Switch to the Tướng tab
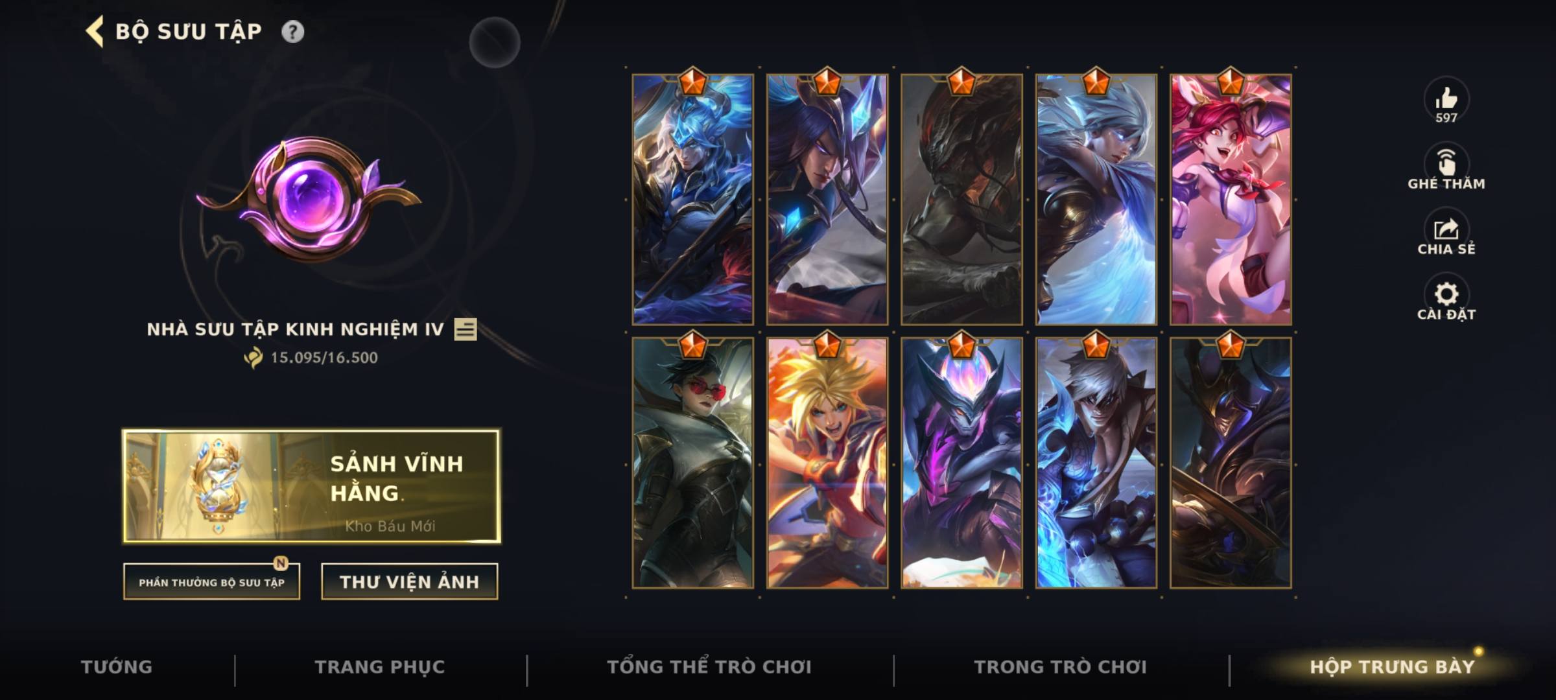The height and width of the screenshot is (700, 1556). point(117,667)
